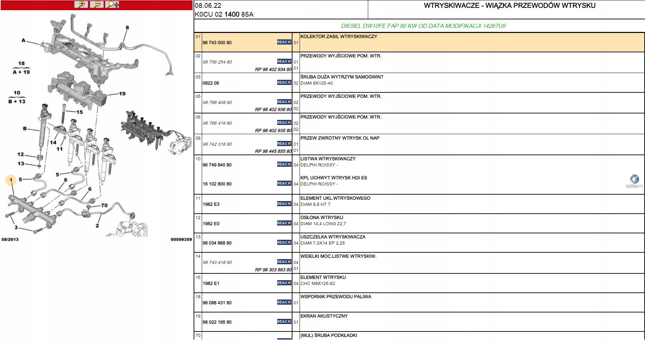Select superseded part number 96 766 419 80
The image size is (645, 342).
point(217,123)
